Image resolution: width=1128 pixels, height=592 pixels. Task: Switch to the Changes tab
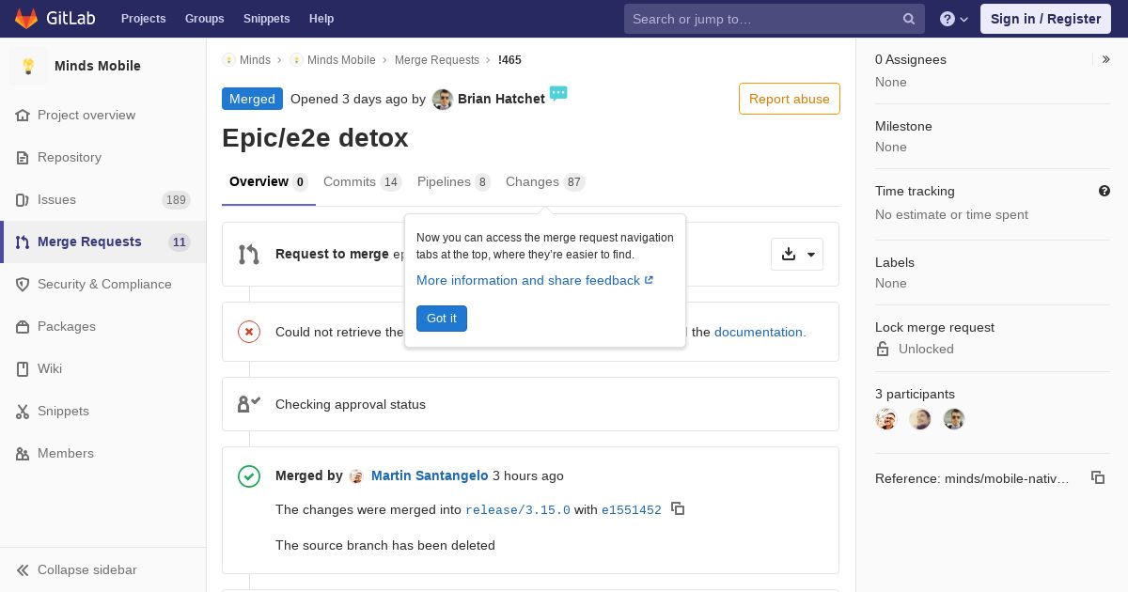click(x=545, y=182)
